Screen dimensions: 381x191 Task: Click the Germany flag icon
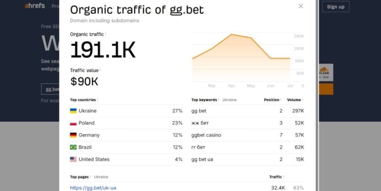coord(73,135)
